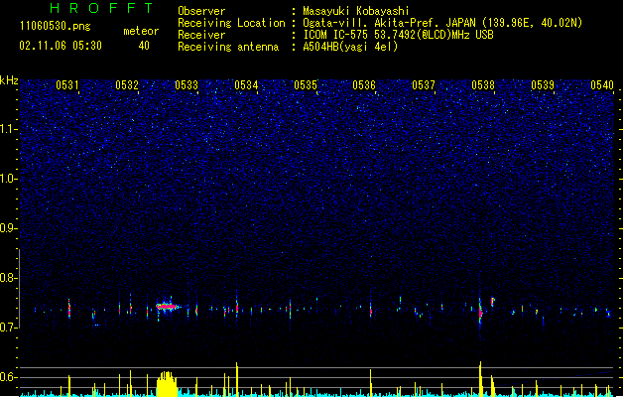624x397 pixels.
Task: Click the 'meteor' label
Action: coord(141,31)
